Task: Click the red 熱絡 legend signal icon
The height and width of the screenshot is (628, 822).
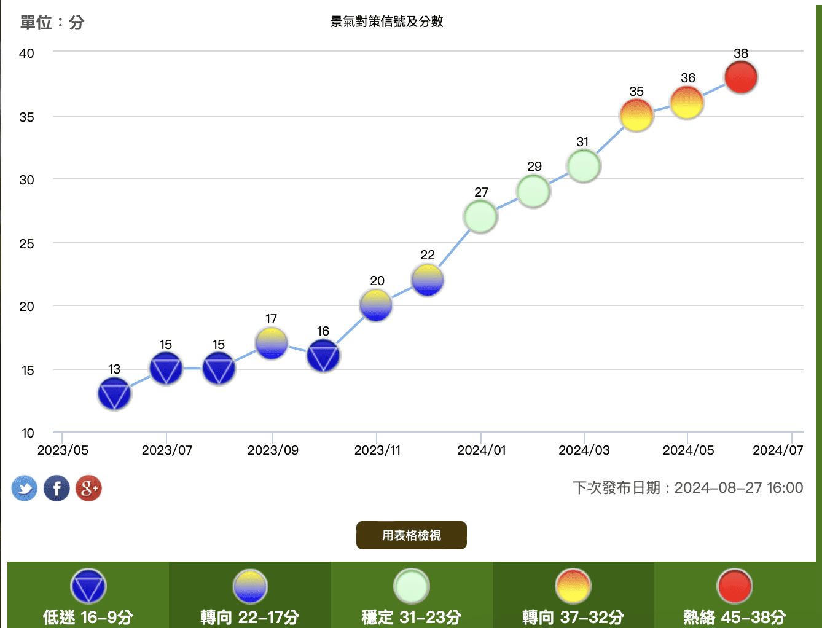Action: tap(734, 586)
